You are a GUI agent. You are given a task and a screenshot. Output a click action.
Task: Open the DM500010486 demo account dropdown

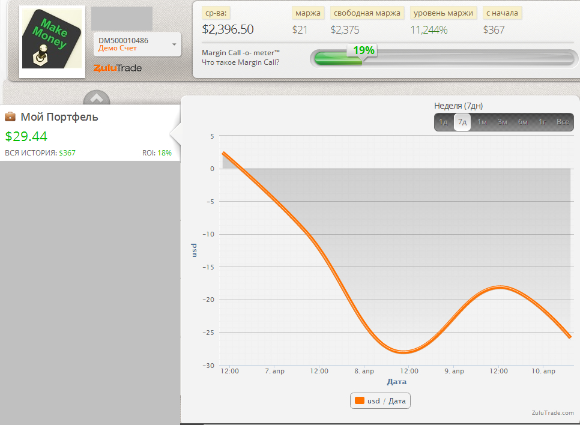[137, 44]
